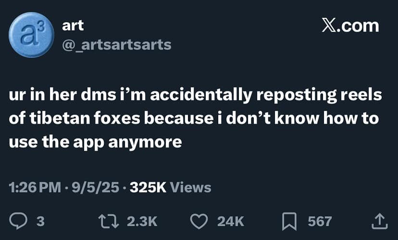Click the 567 bookmarks count
The image size is (398, 240).
click(x=320, y=221)
